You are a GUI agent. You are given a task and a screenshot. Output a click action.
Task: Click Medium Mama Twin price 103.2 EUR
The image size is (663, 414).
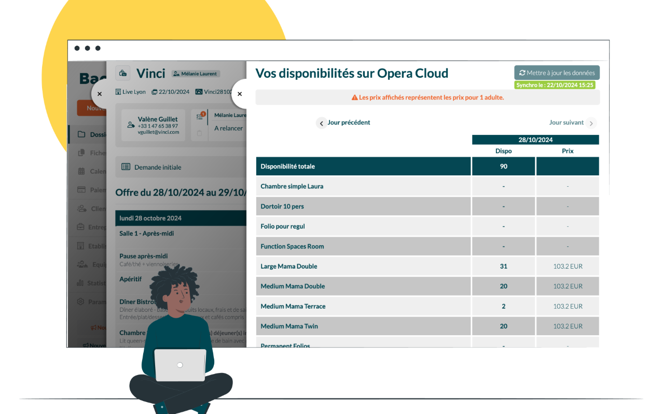(x=568, y=326)
